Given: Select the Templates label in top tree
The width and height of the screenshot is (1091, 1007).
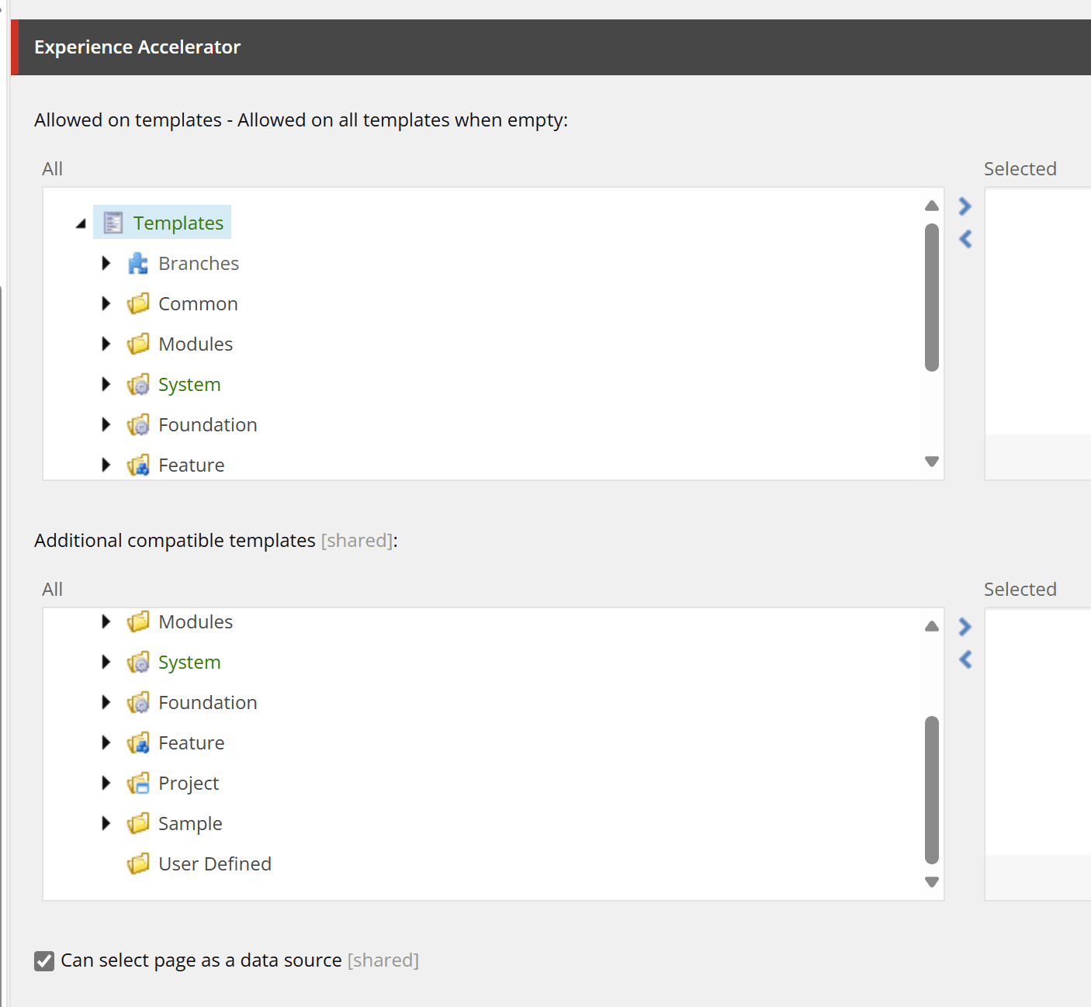Looking at the screenshot, I should (178, 223).
